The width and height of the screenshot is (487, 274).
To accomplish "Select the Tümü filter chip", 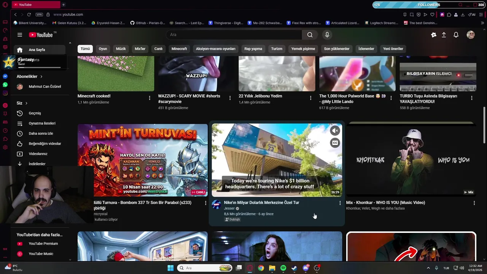I will 85,49.
